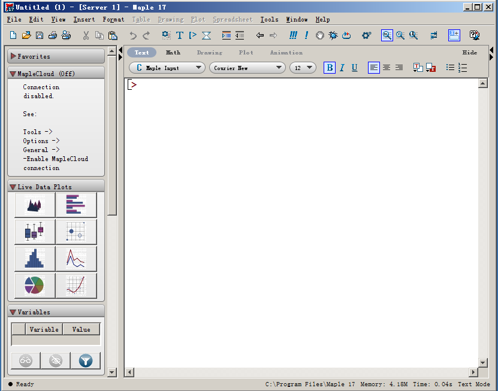Open the Edit menu
The image size is (498, 391).
click(x=36, y=19)
